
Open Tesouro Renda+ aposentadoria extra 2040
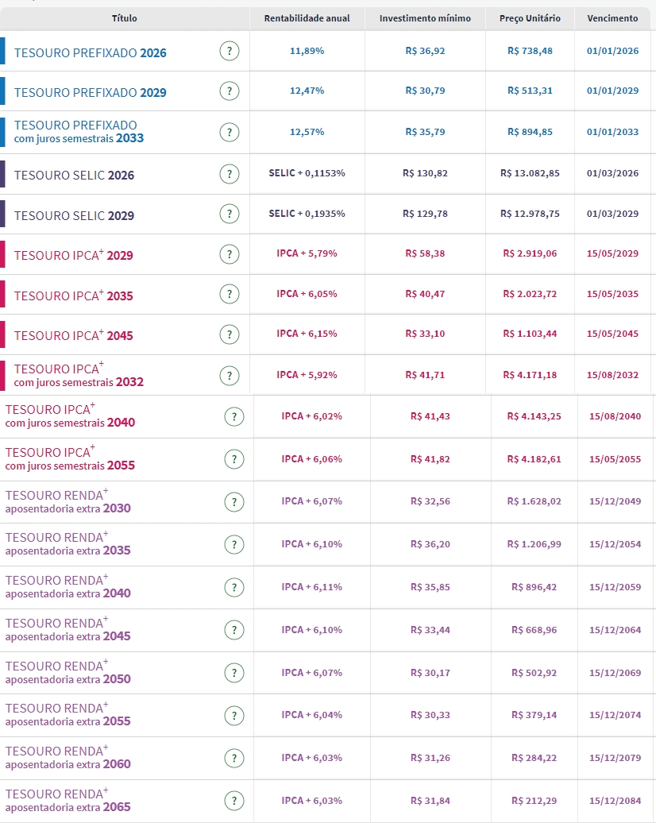click(x=68, y=587)
